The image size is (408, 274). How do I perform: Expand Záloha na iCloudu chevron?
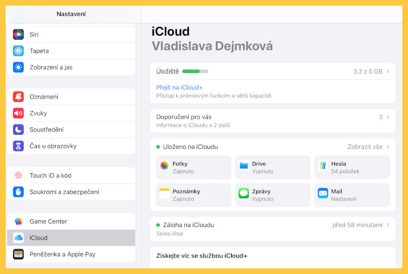[388, 225]
